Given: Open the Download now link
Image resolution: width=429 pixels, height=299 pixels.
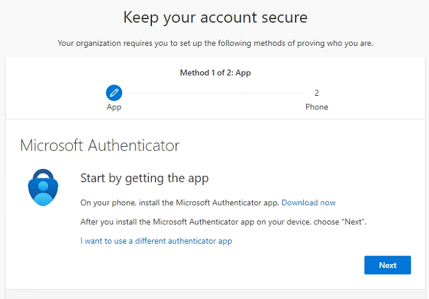Looking at the screenshot, I should [x=309, y=203].
